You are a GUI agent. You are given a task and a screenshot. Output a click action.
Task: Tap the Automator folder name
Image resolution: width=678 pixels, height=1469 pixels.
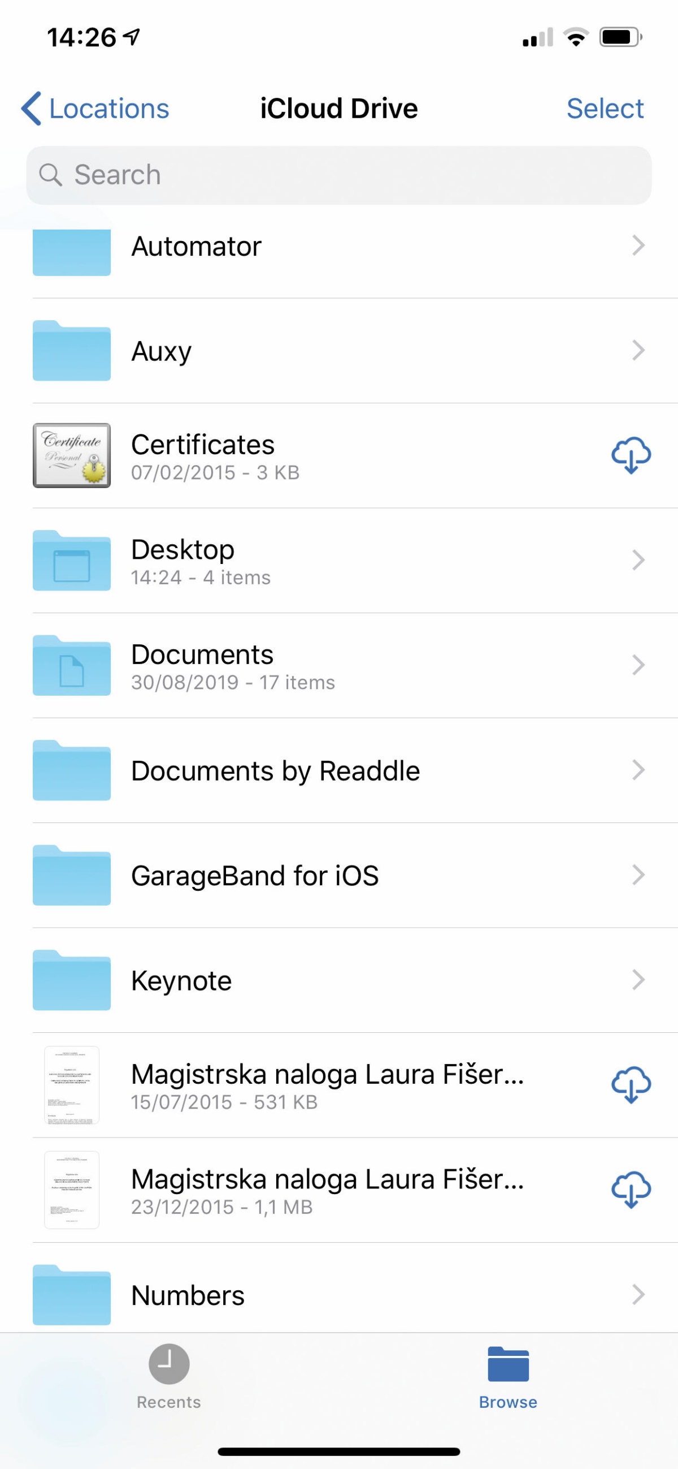pyautogui.click(x=196, y=247)
